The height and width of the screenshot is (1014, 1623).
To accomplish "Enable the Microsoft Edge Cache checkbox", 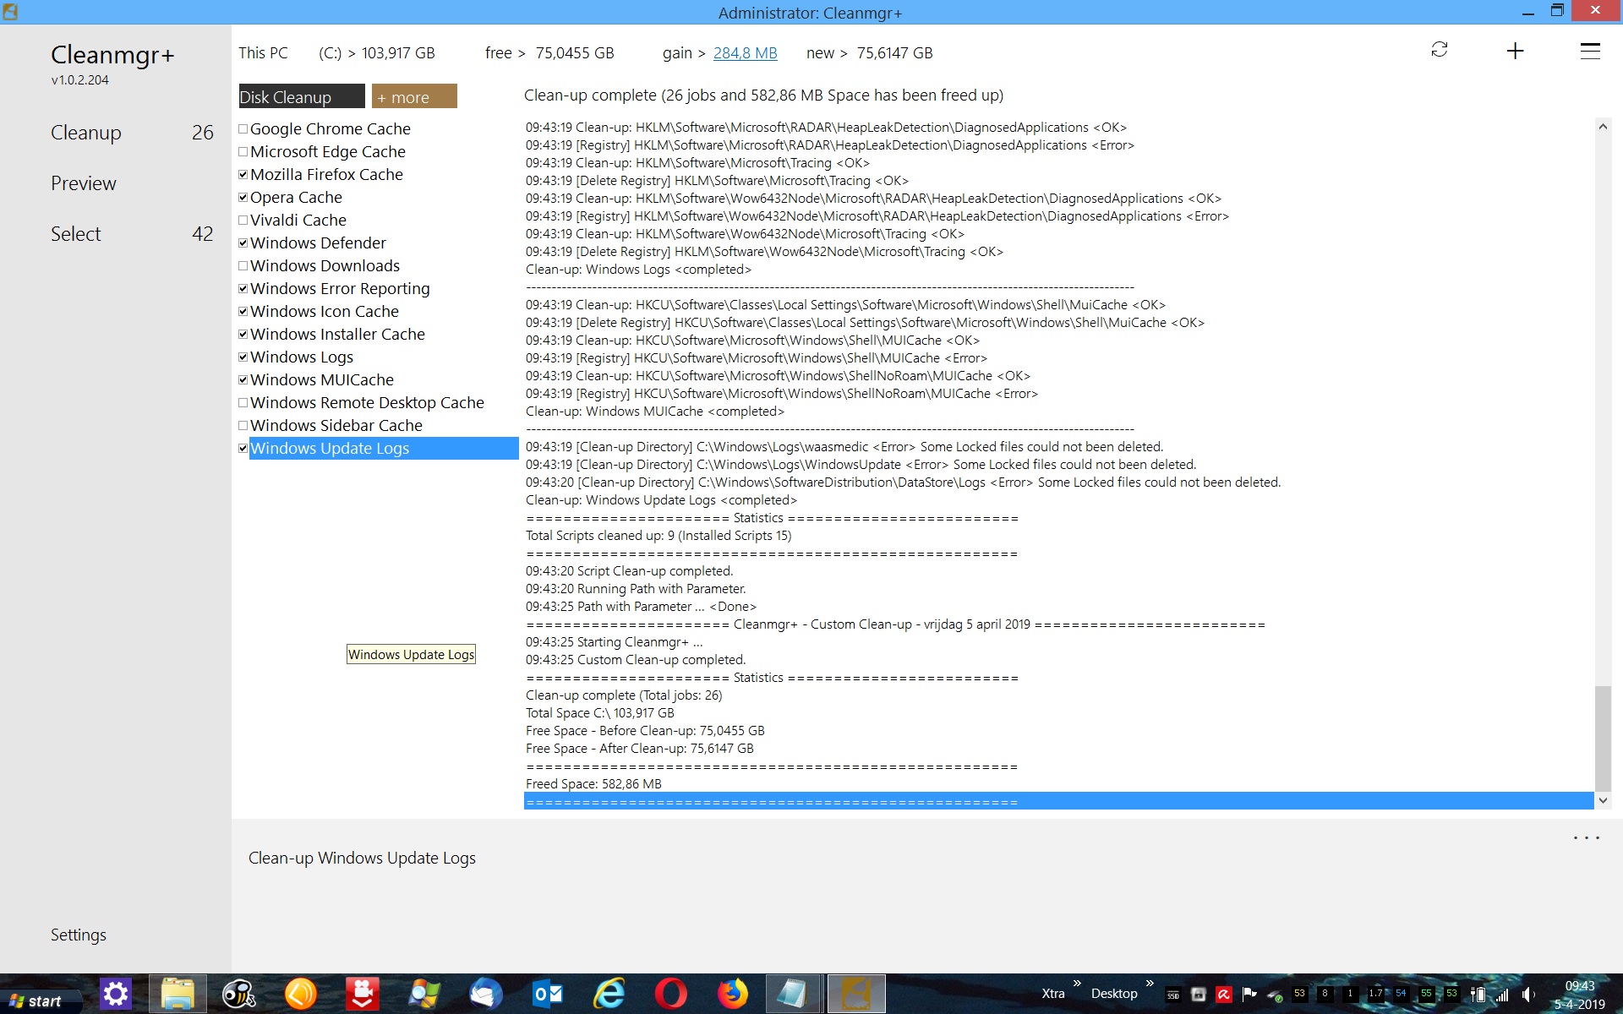I will (x=243, y=151).
